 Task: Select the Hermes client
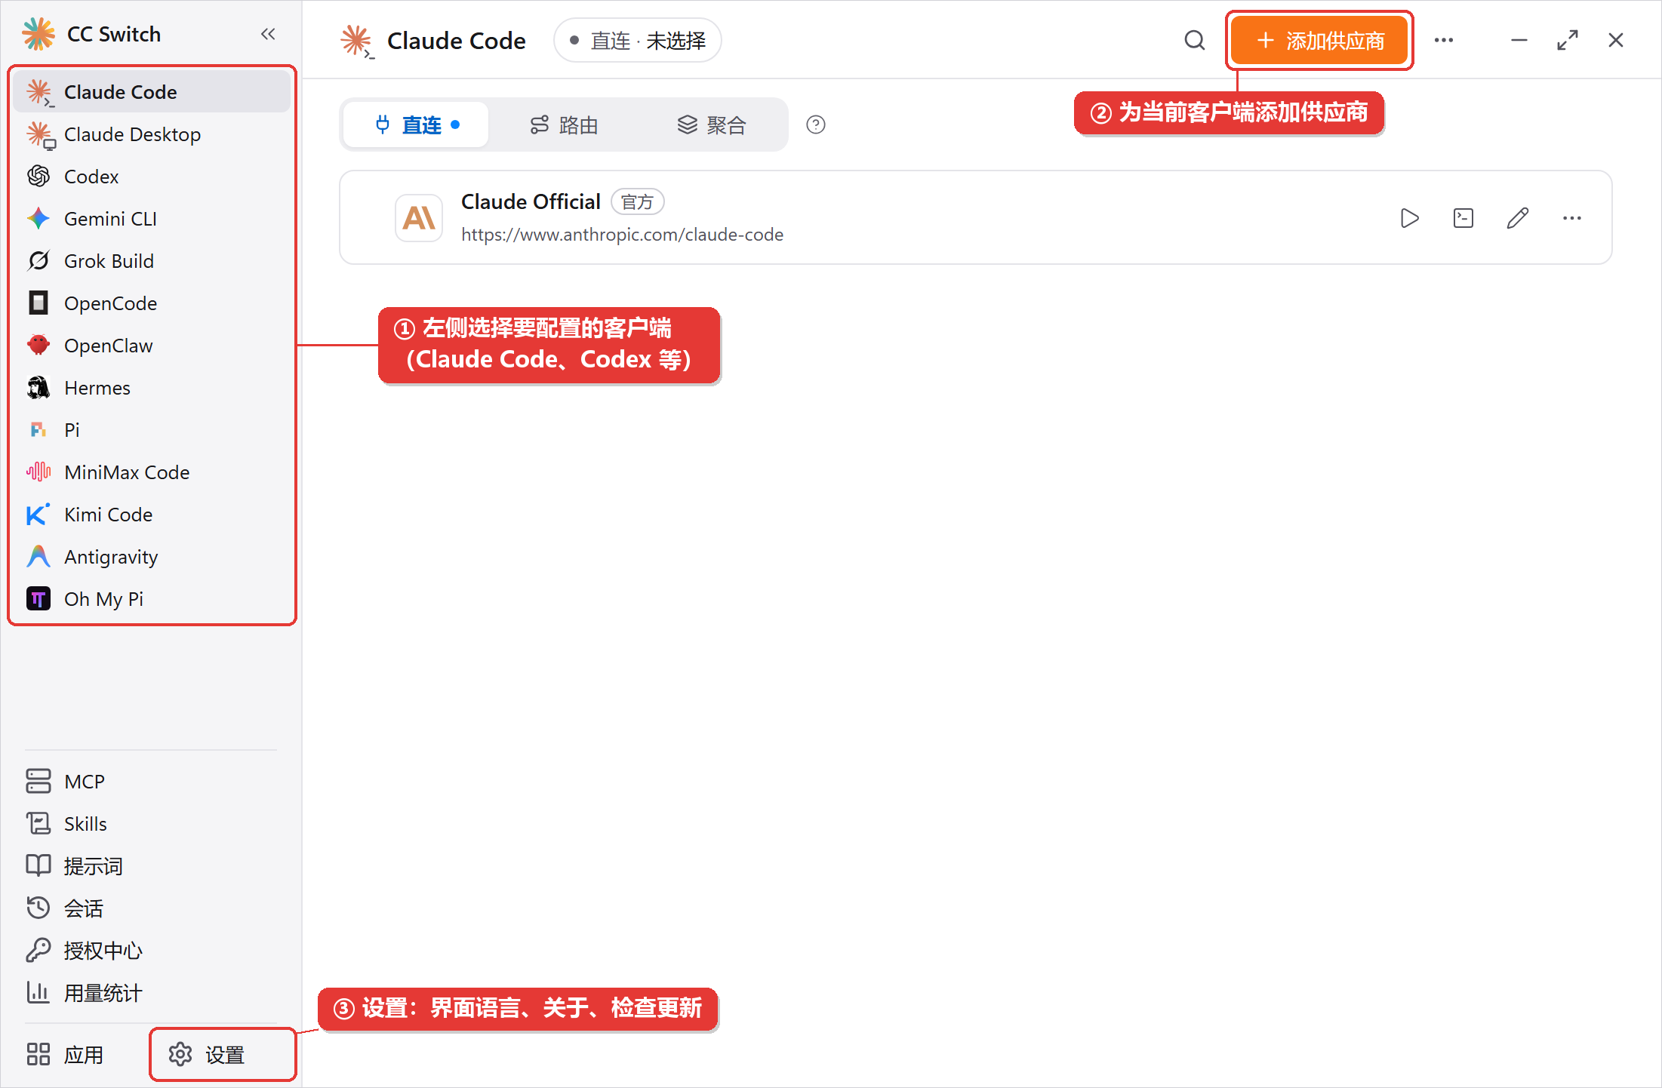(152, 388)
